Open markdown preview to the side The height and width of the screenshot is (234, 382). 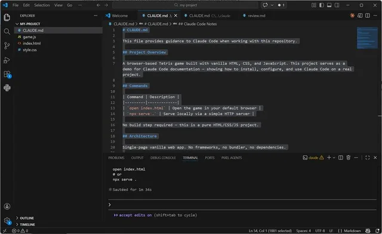click(x=360, y=16)
